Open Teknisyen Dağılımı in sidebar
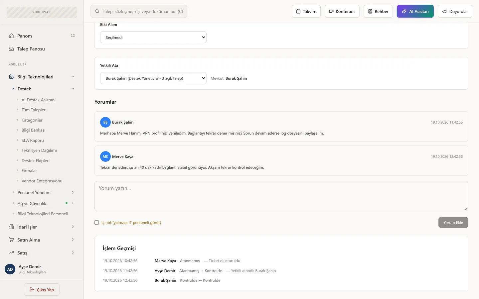The width and height of the screenshot is (479, 299). click(39, 150)
